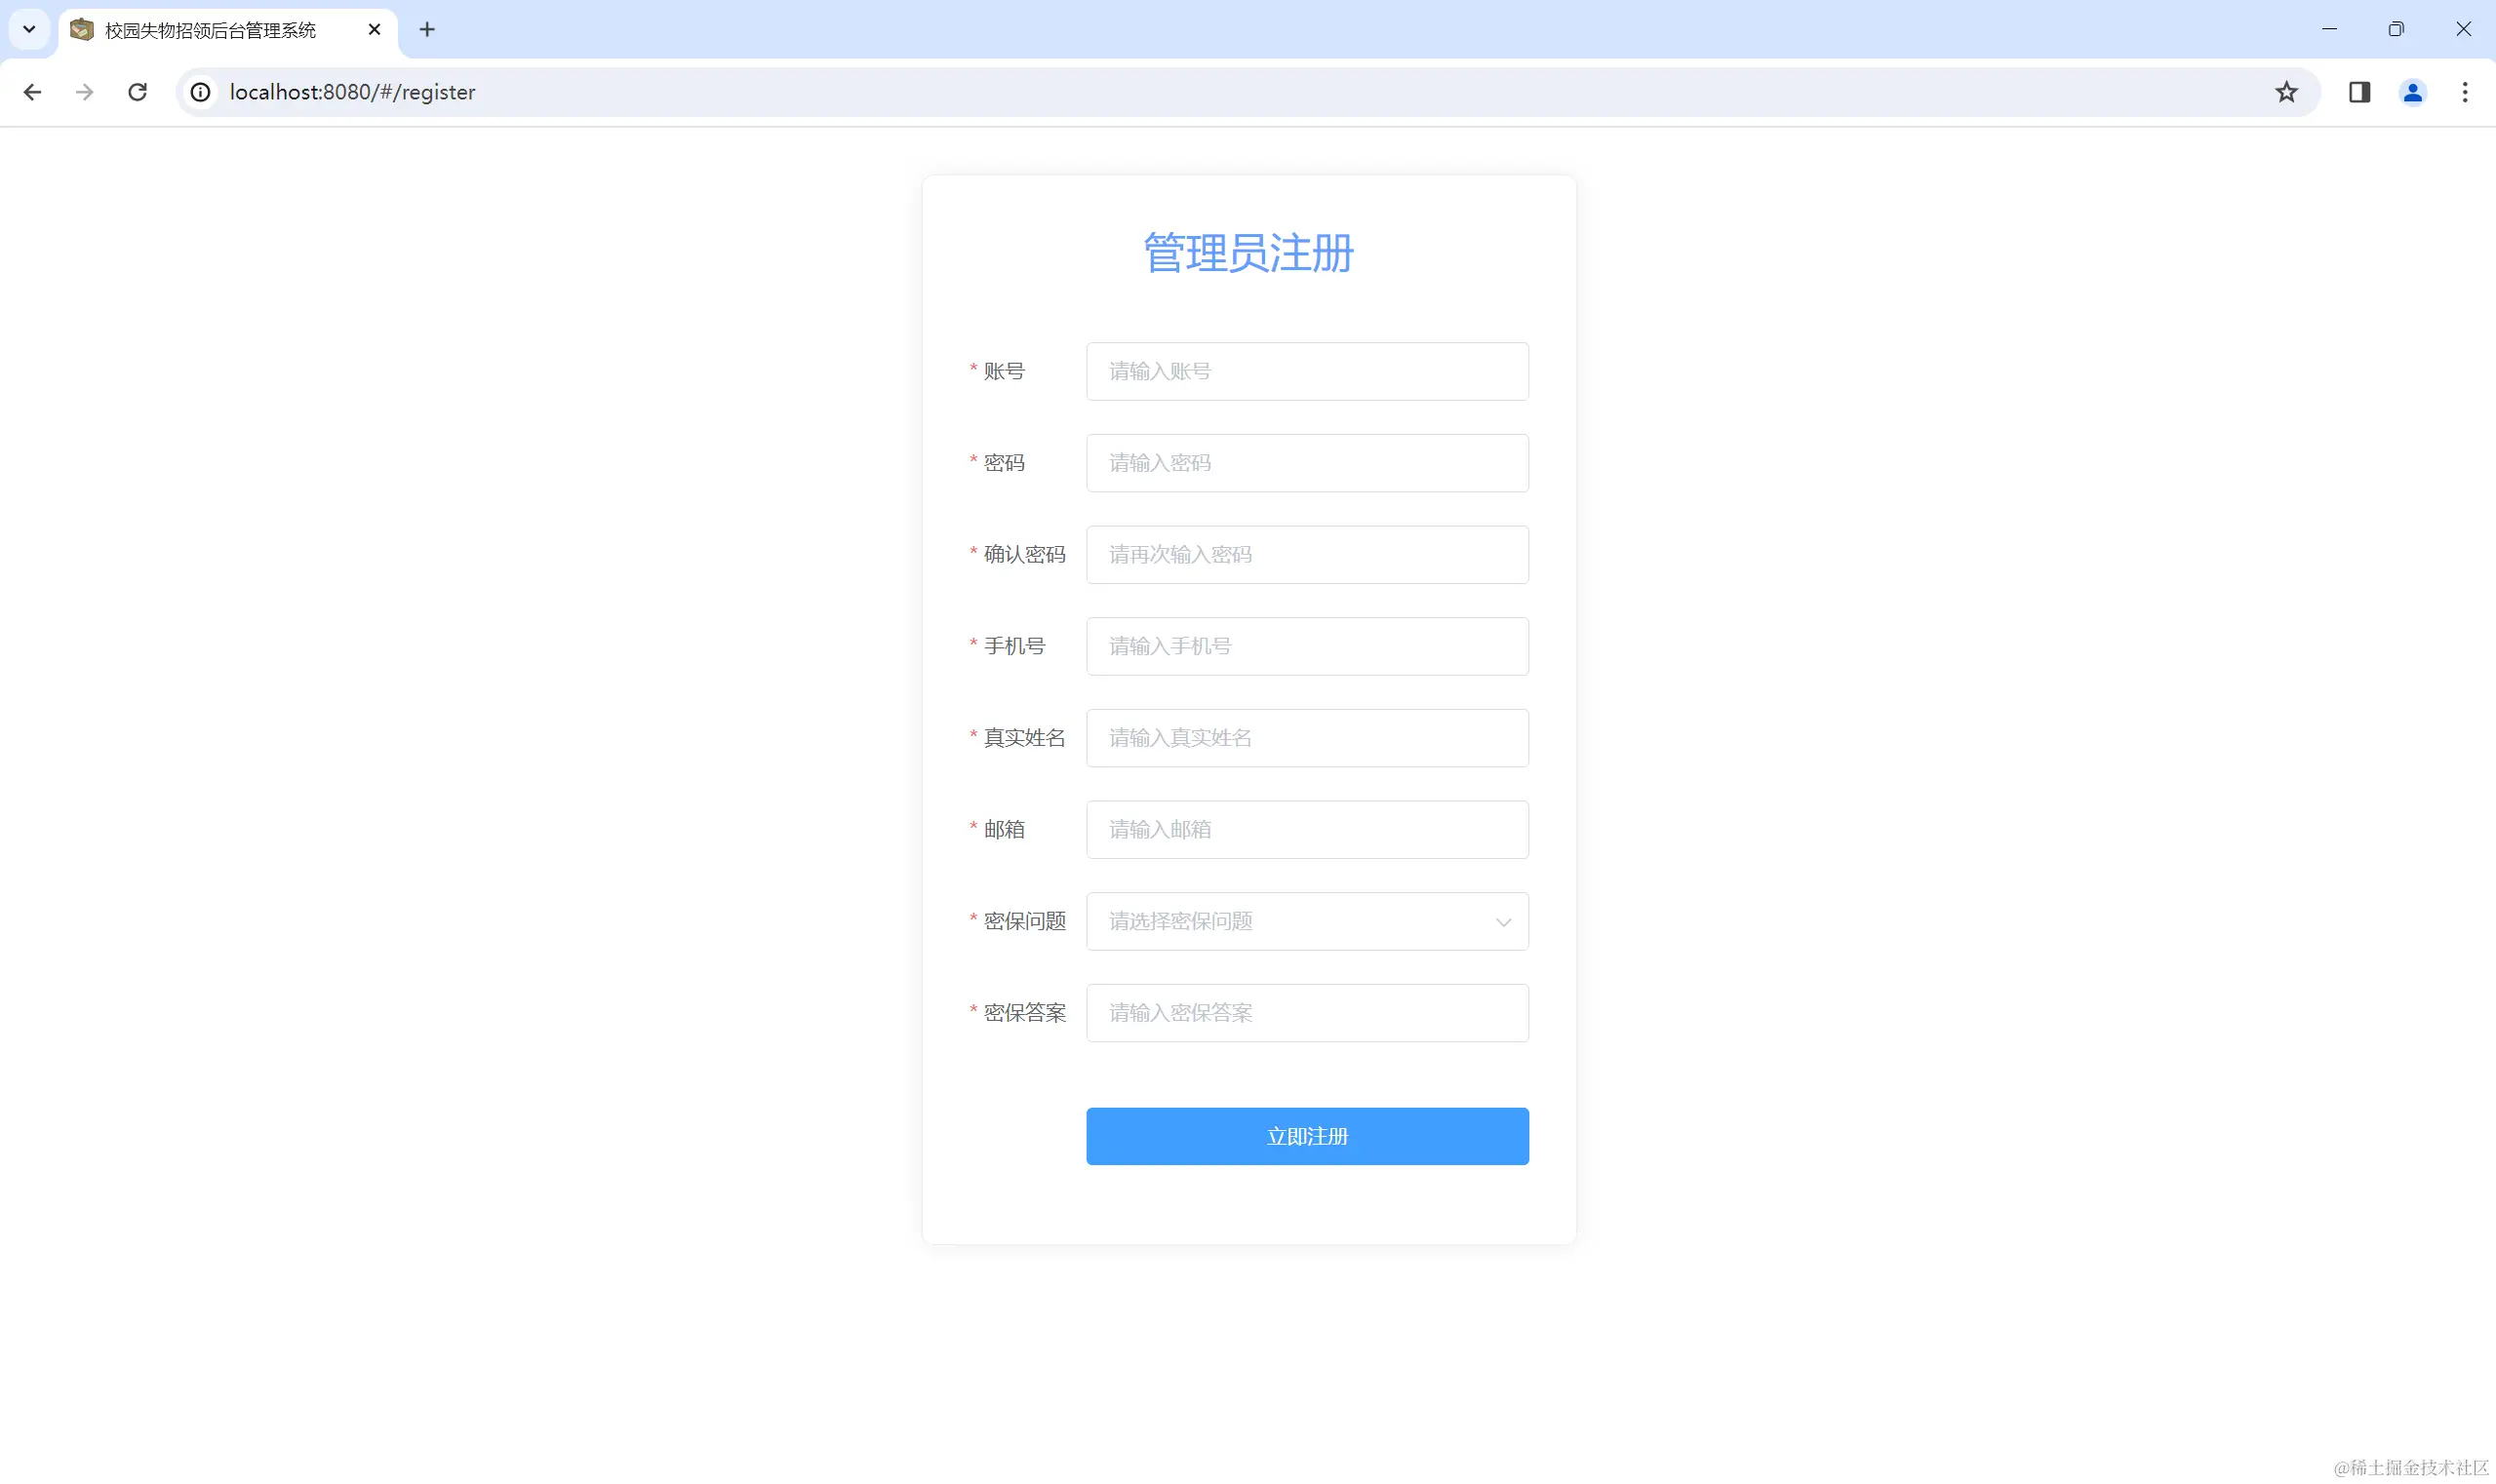Bookmark this page with the star icon
Screen dimensions: 2496x1484
2285,92
